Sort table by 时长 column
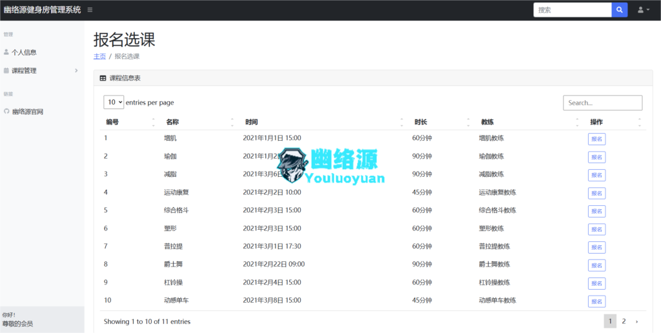 pos(420,122)
